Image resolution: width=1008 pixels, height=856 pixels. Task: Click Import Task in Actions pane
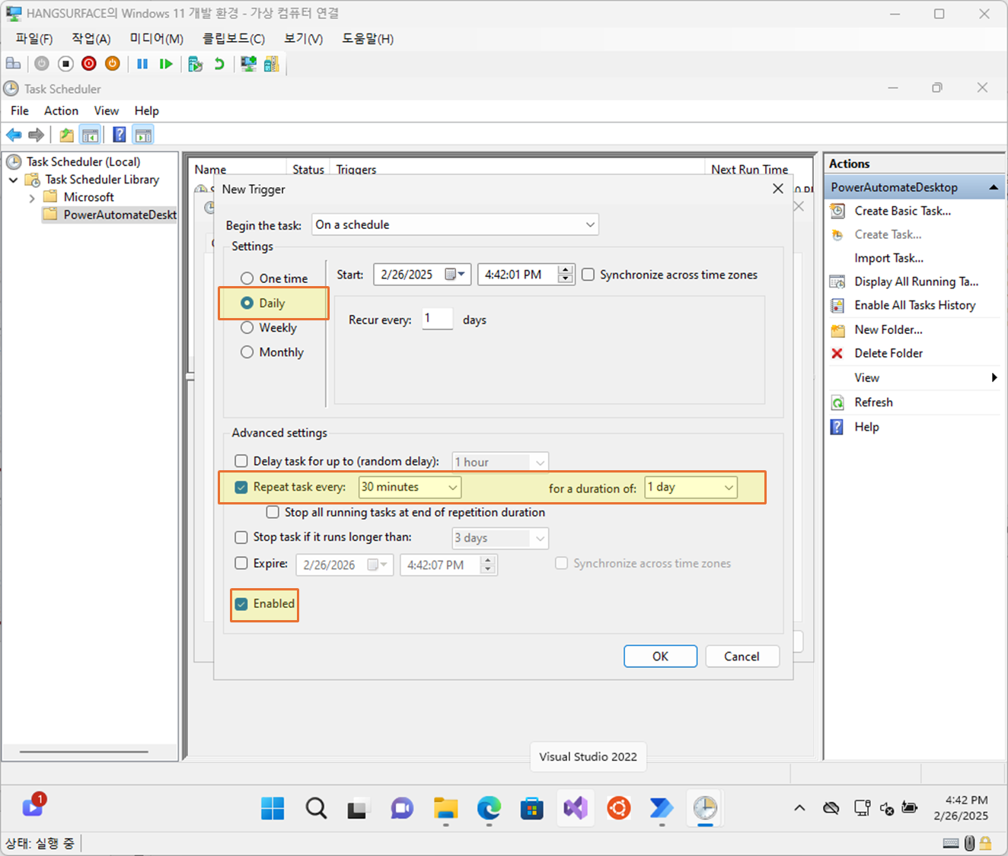pos(888,258)
